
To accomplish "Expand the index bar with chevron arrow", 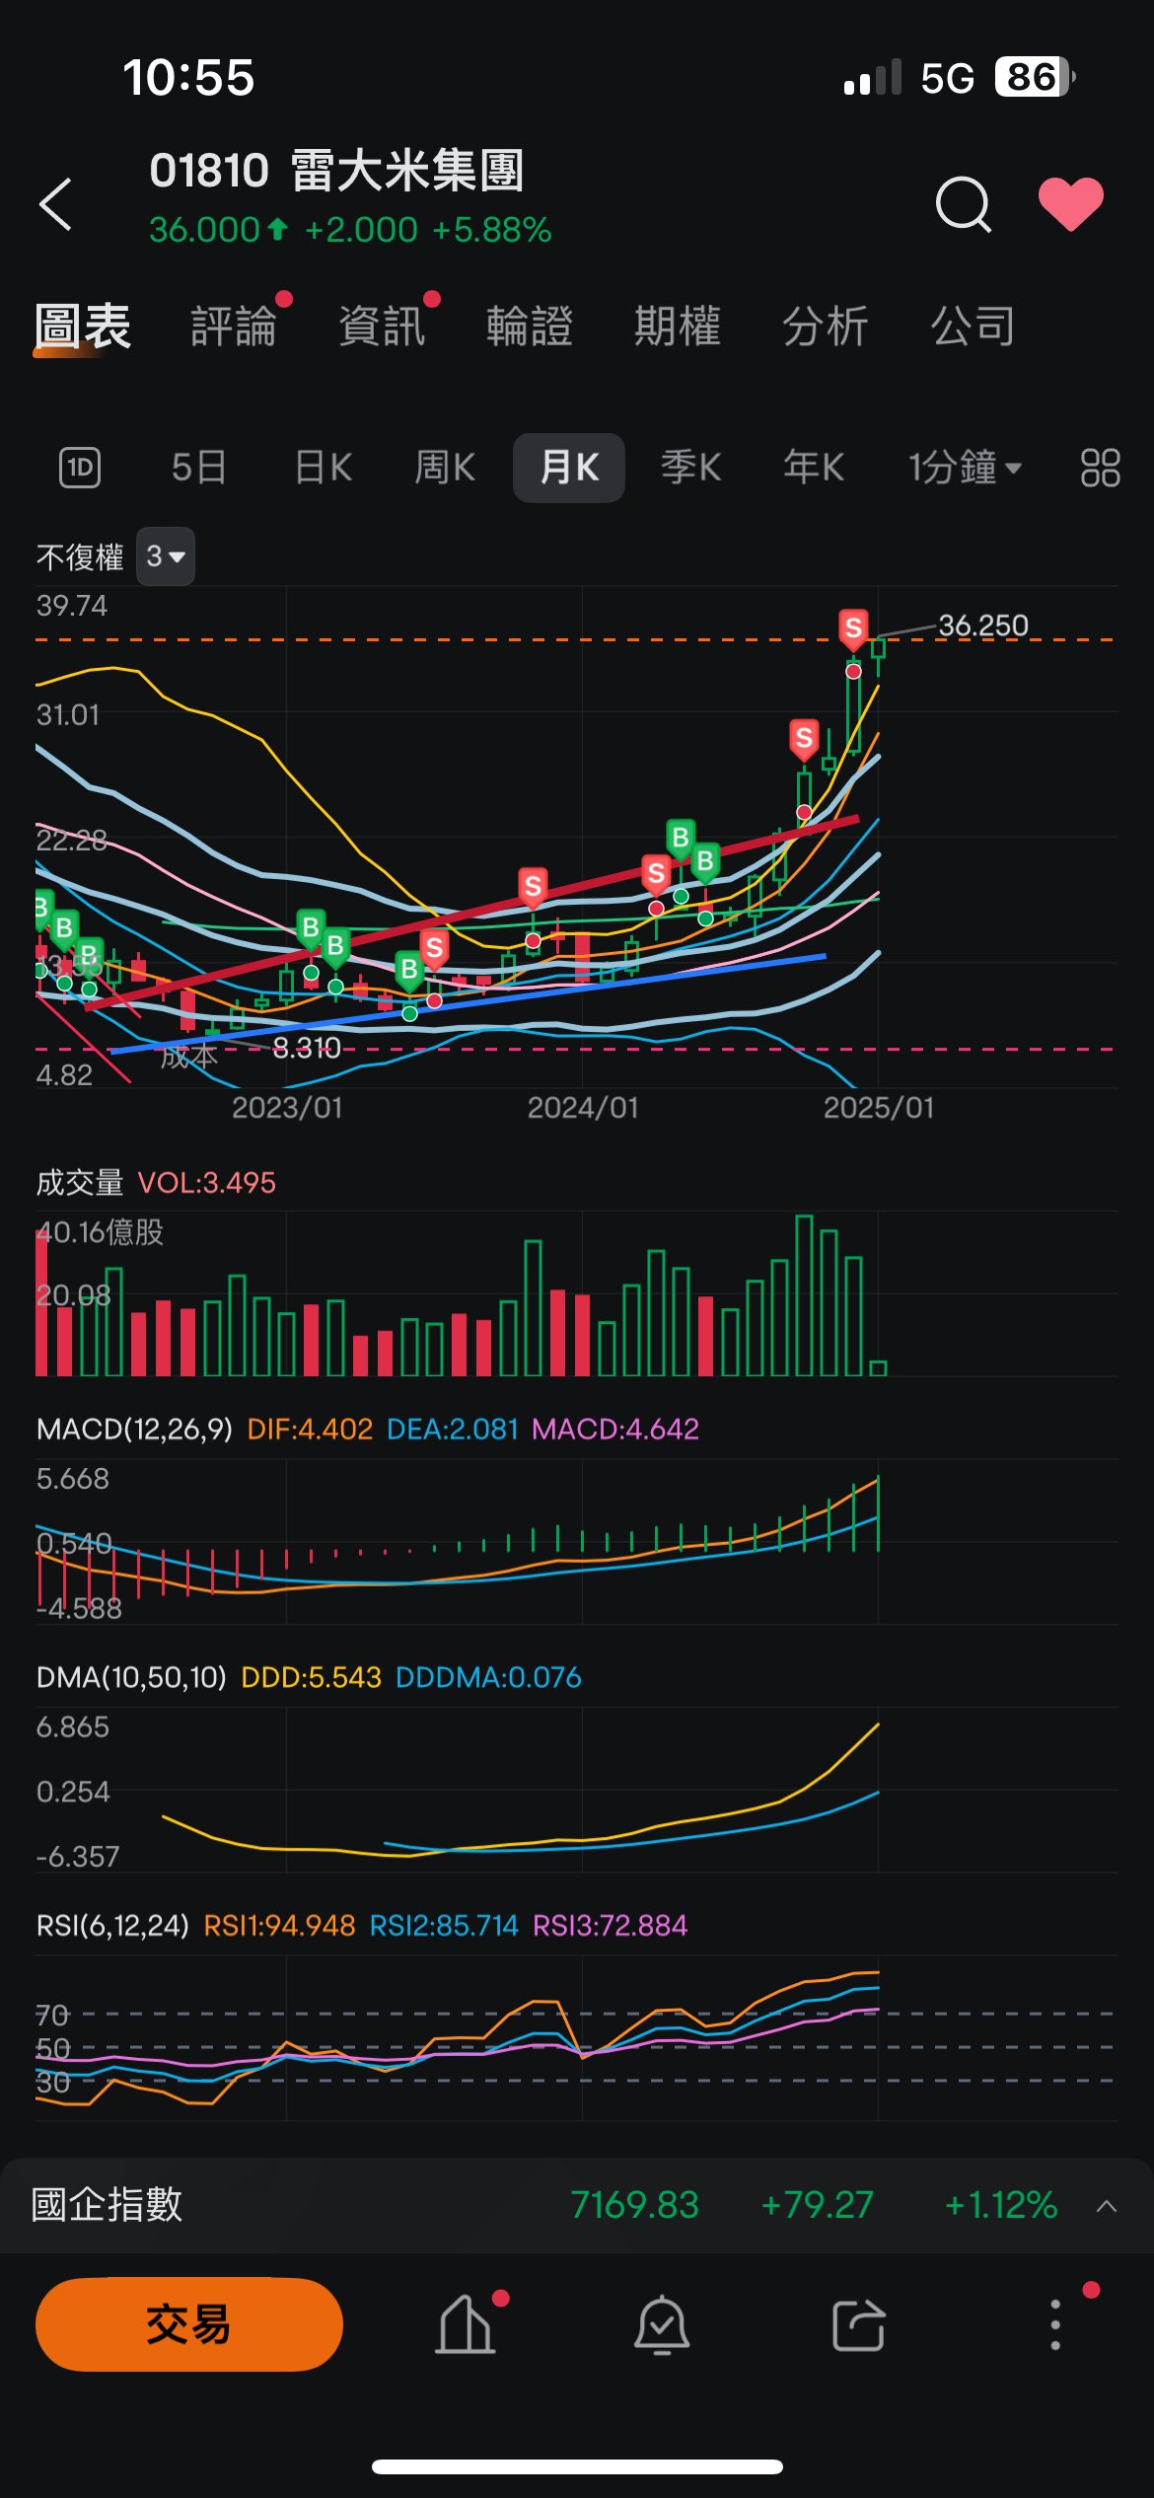I will pyautogui.click(x=1107, y=2206).
